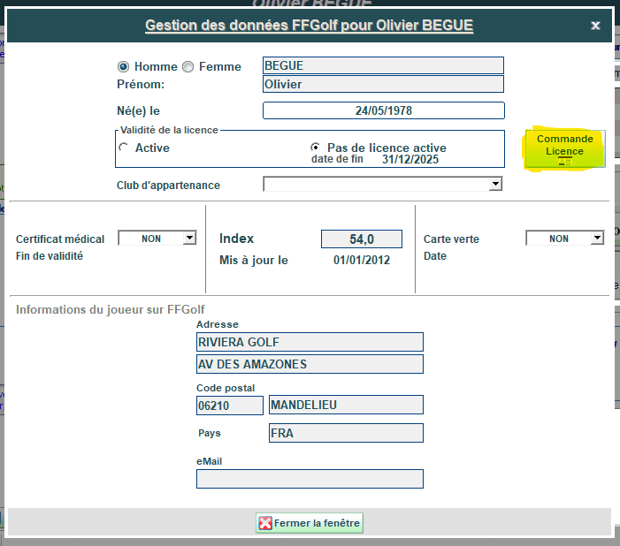Click the Pays field FRA
620x546 pixels.
pos(346,433)
